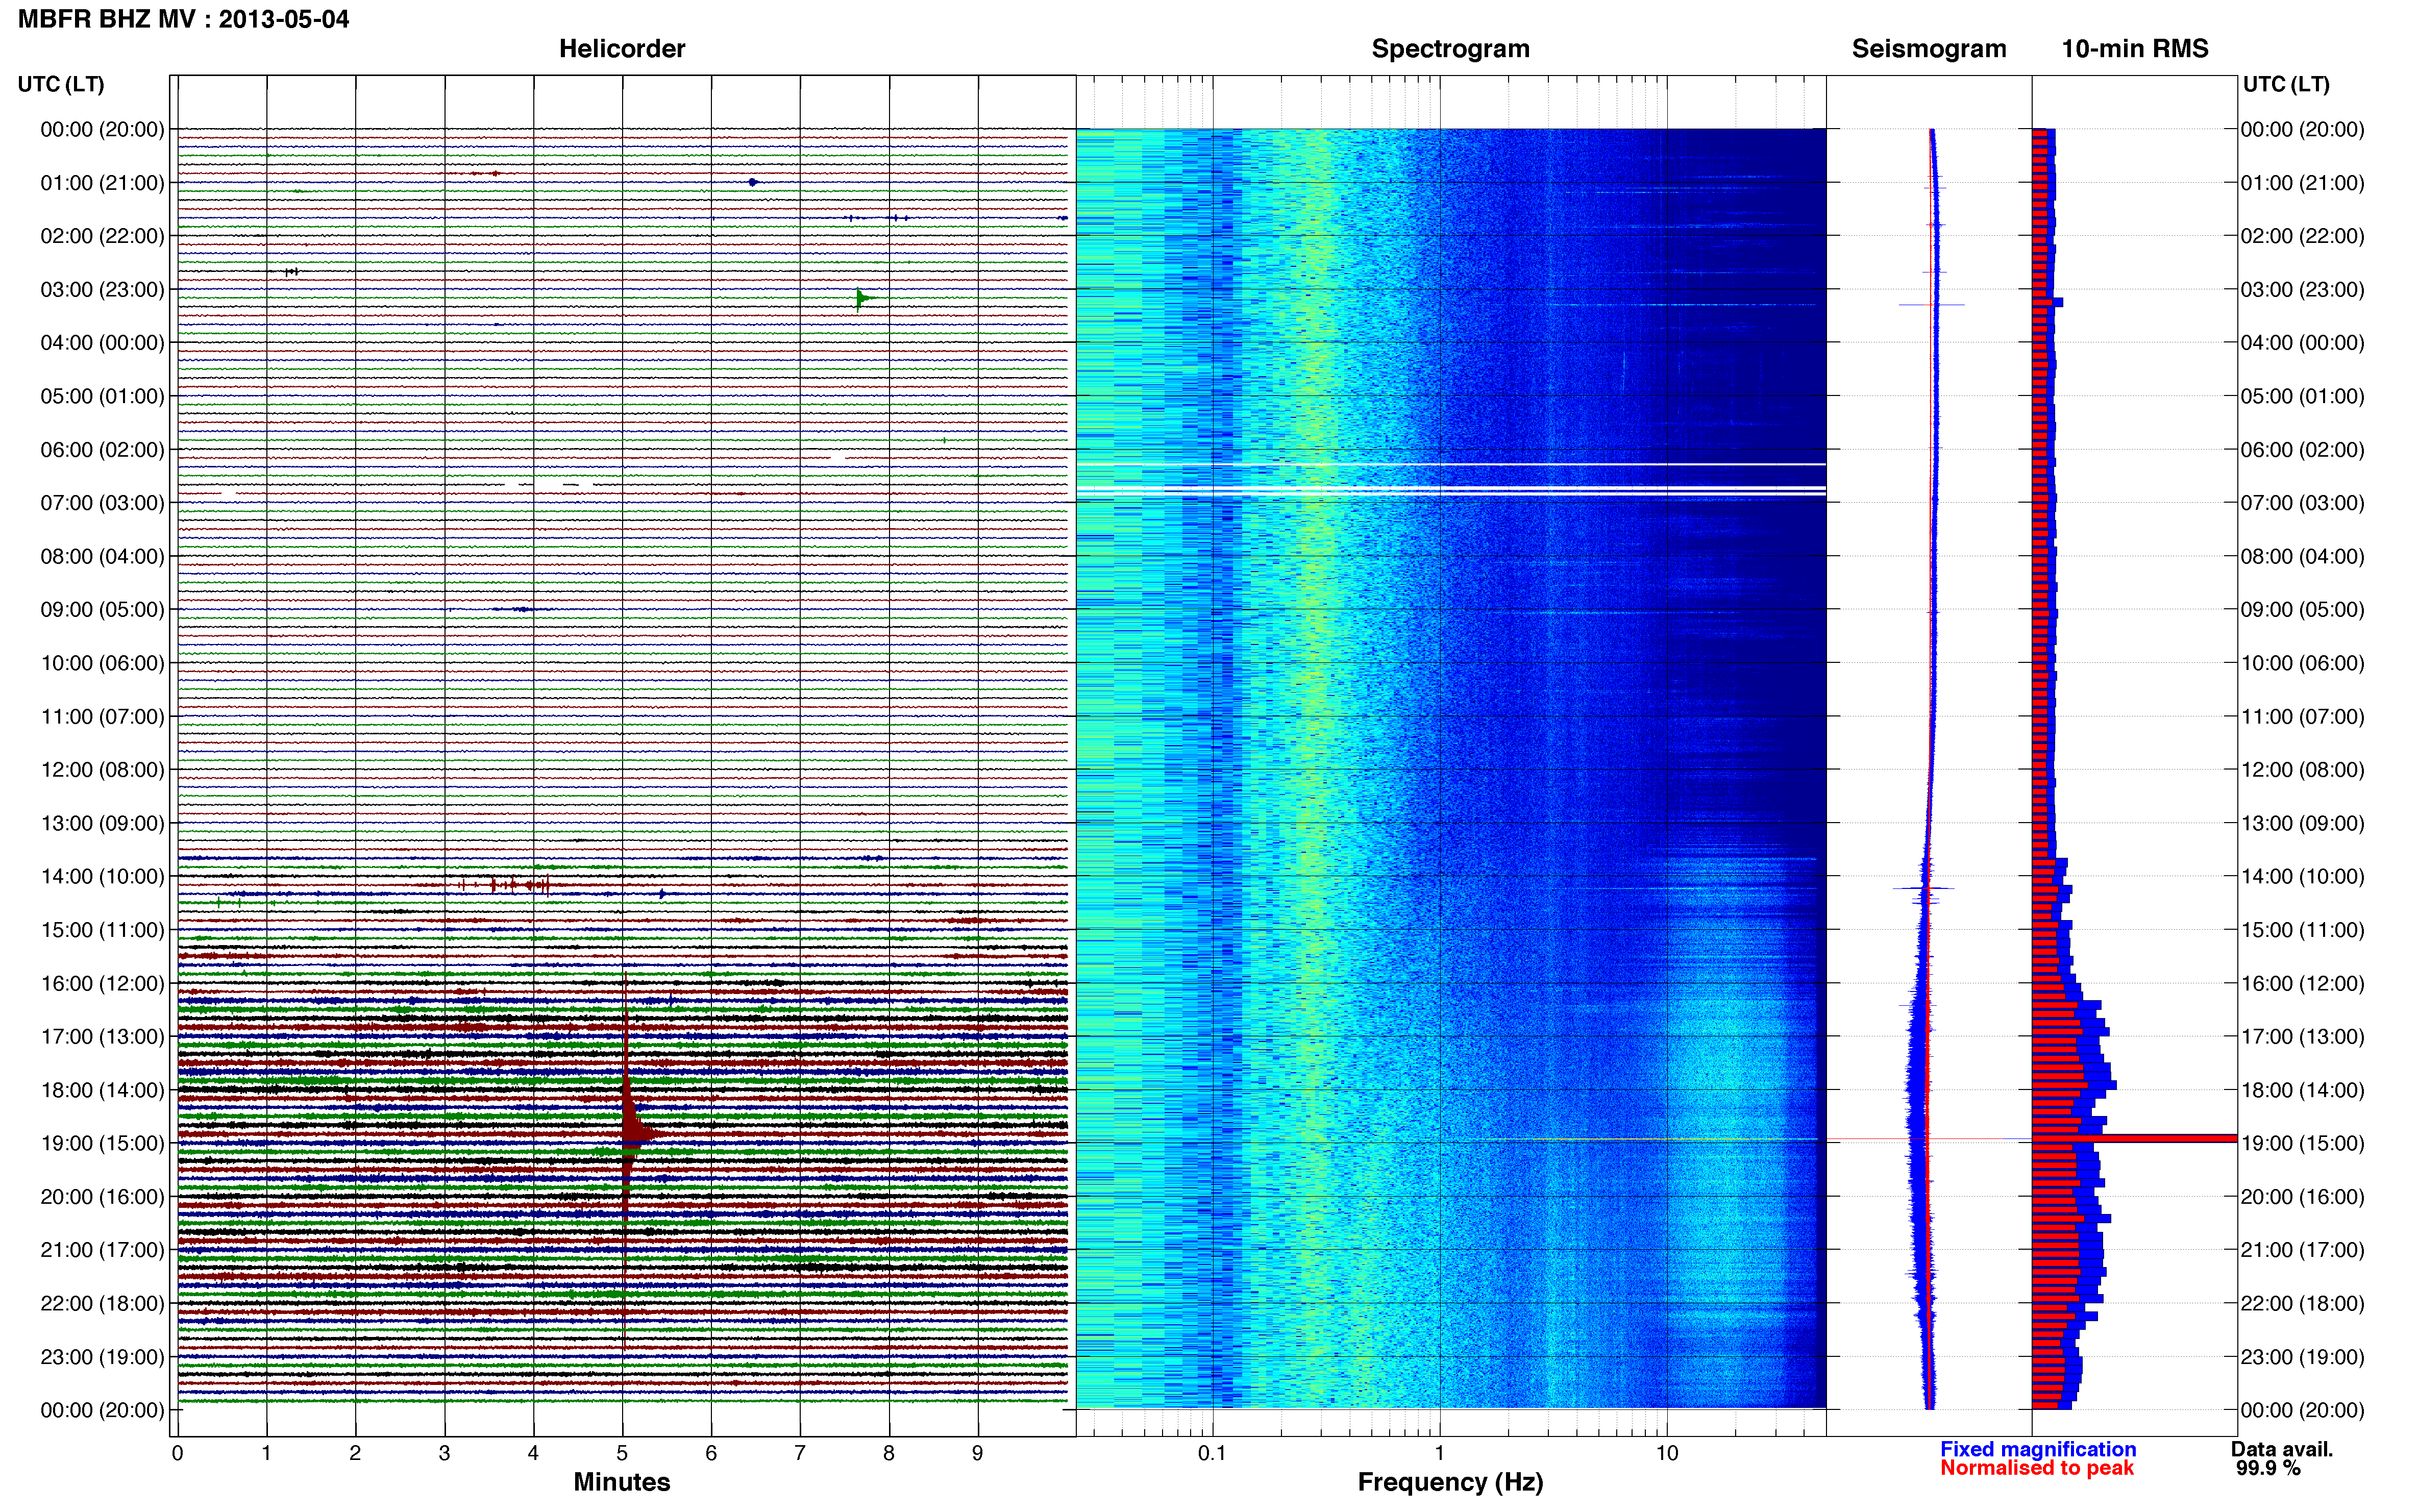Click the '99.9 %' data availability value
Image resolution: width=2419 pixels, height=1512 pixels.
(x=2268, y=1468)
